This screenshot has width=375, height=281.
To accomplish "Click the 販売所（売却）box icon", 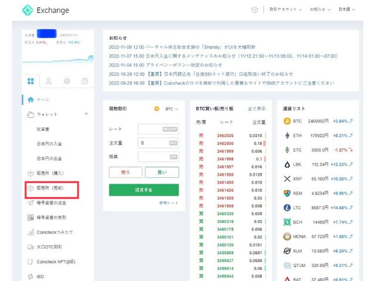I will 30,189.
